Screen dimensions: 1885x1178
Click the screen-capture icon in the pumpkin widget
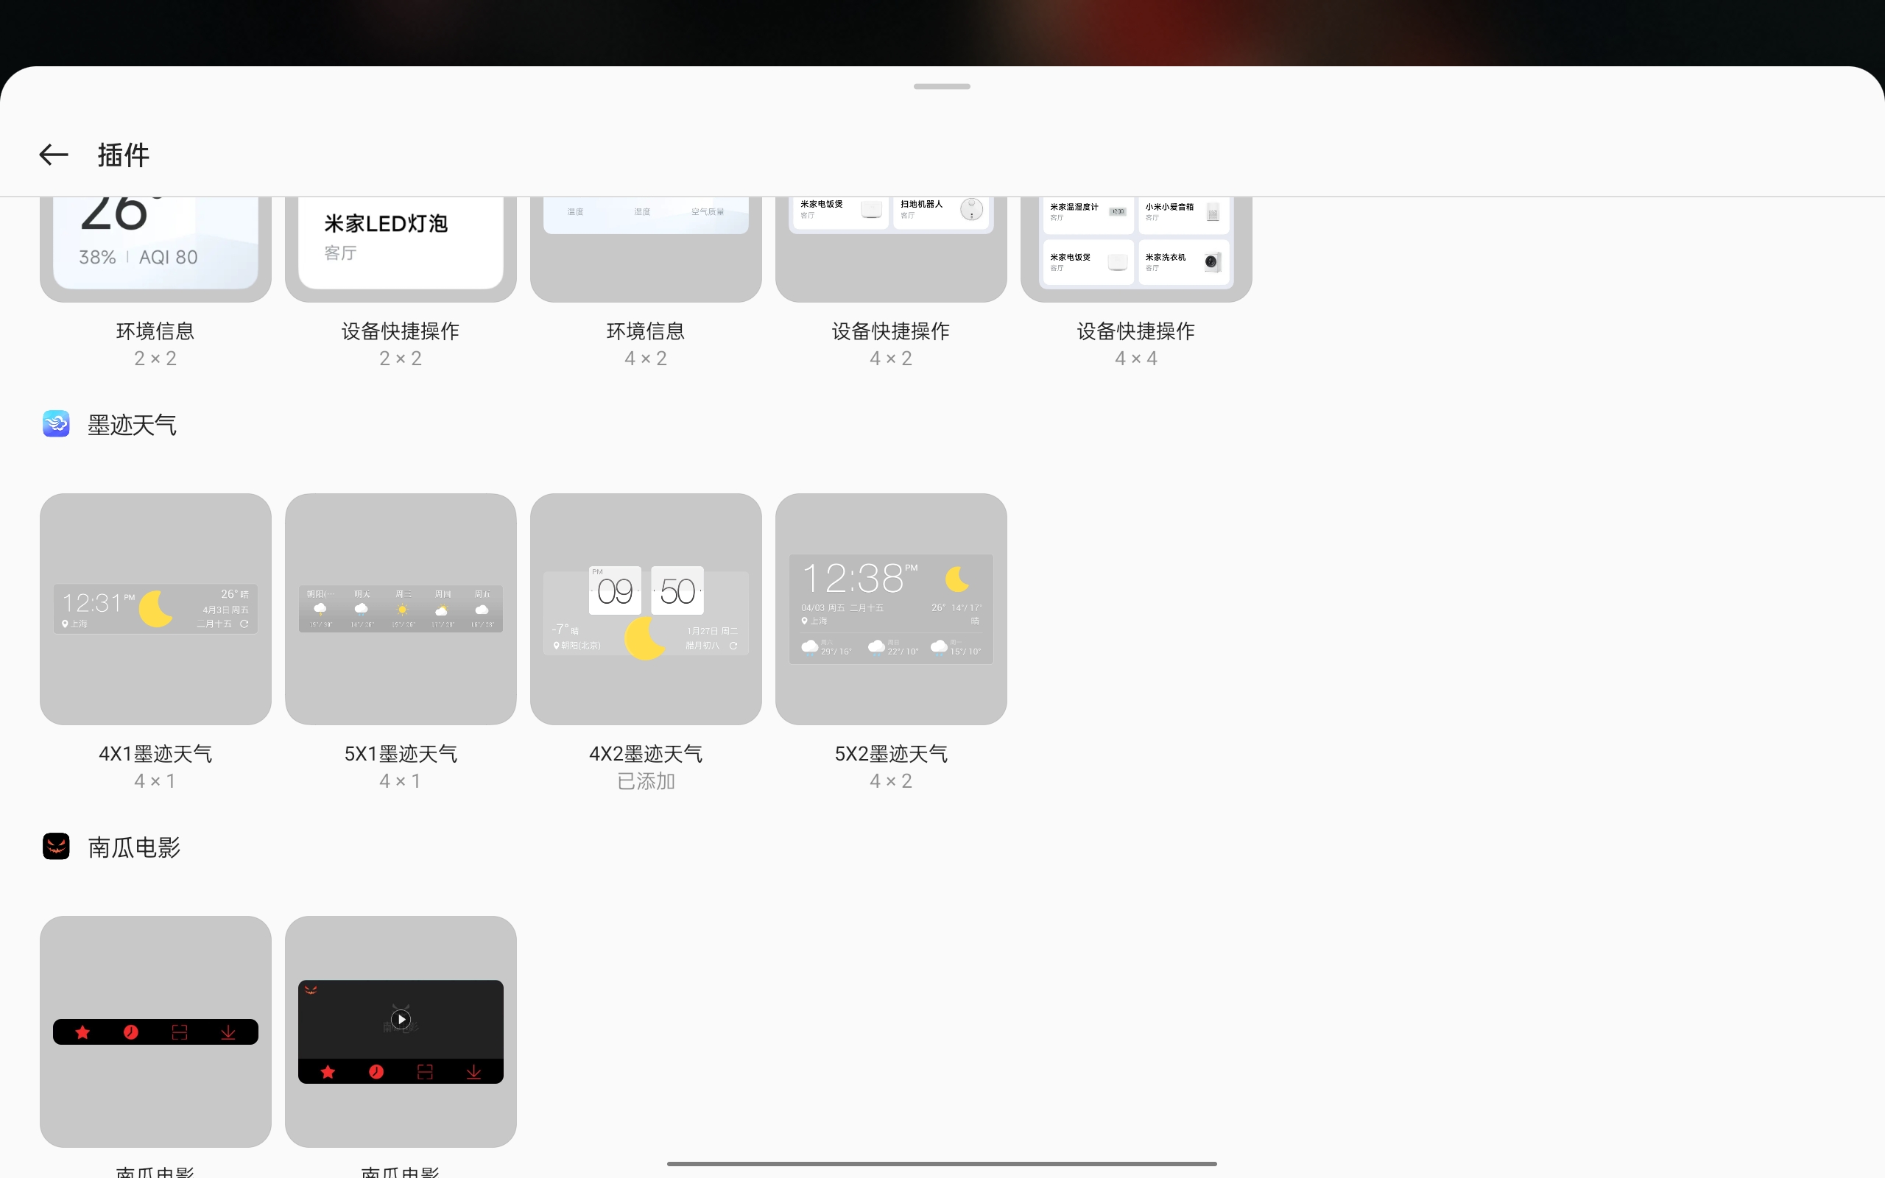click(x=180, y=1031)
